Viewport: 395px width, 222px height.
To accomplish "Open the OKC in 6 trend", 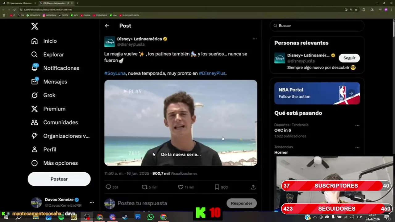I will click(283, 130).
